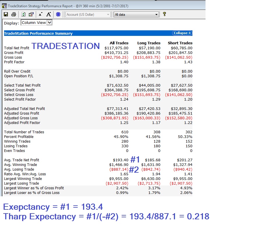Screen dimensions: 255x231
Task: Click the Gross Profit row label
Action: (x=14, y=53)
